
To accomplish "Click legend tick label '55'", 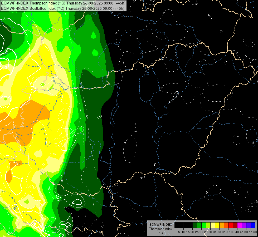I will (x=251, y=232).
